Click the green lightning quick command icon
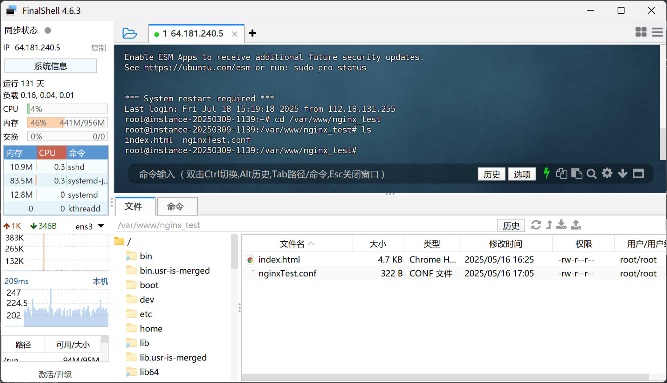 click(x=546, y=173)
